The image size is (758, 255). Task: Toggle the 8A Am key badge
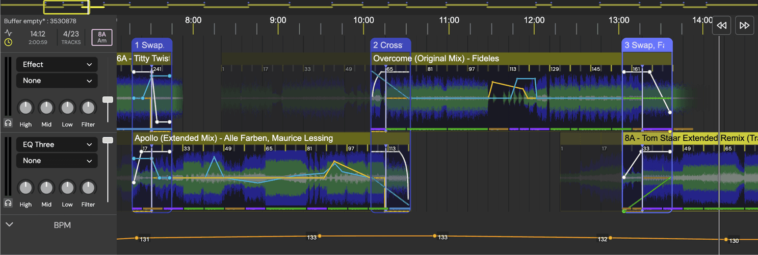(x=102, y=37)
